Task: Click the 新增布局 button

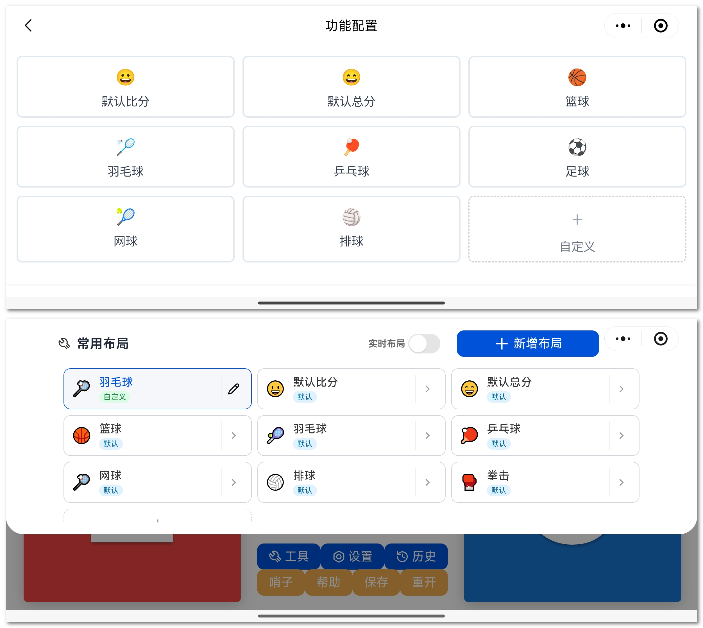Action: tap(527, 343)
